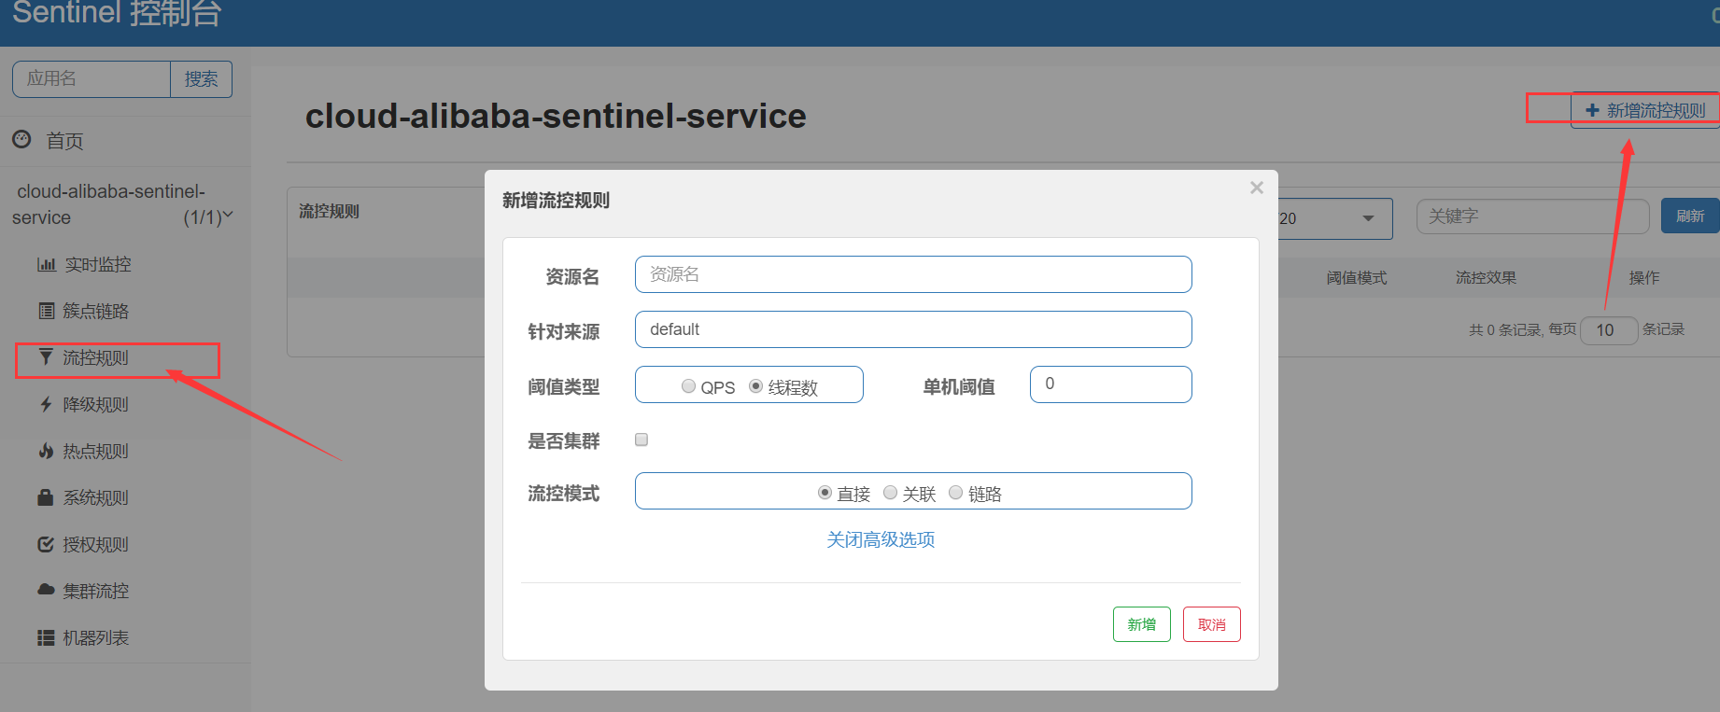
Task: Click the 刷新 button
Action: click(1690, 216)
